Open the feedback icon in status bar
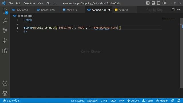The image size is (183, 103). tap(172, 100)
